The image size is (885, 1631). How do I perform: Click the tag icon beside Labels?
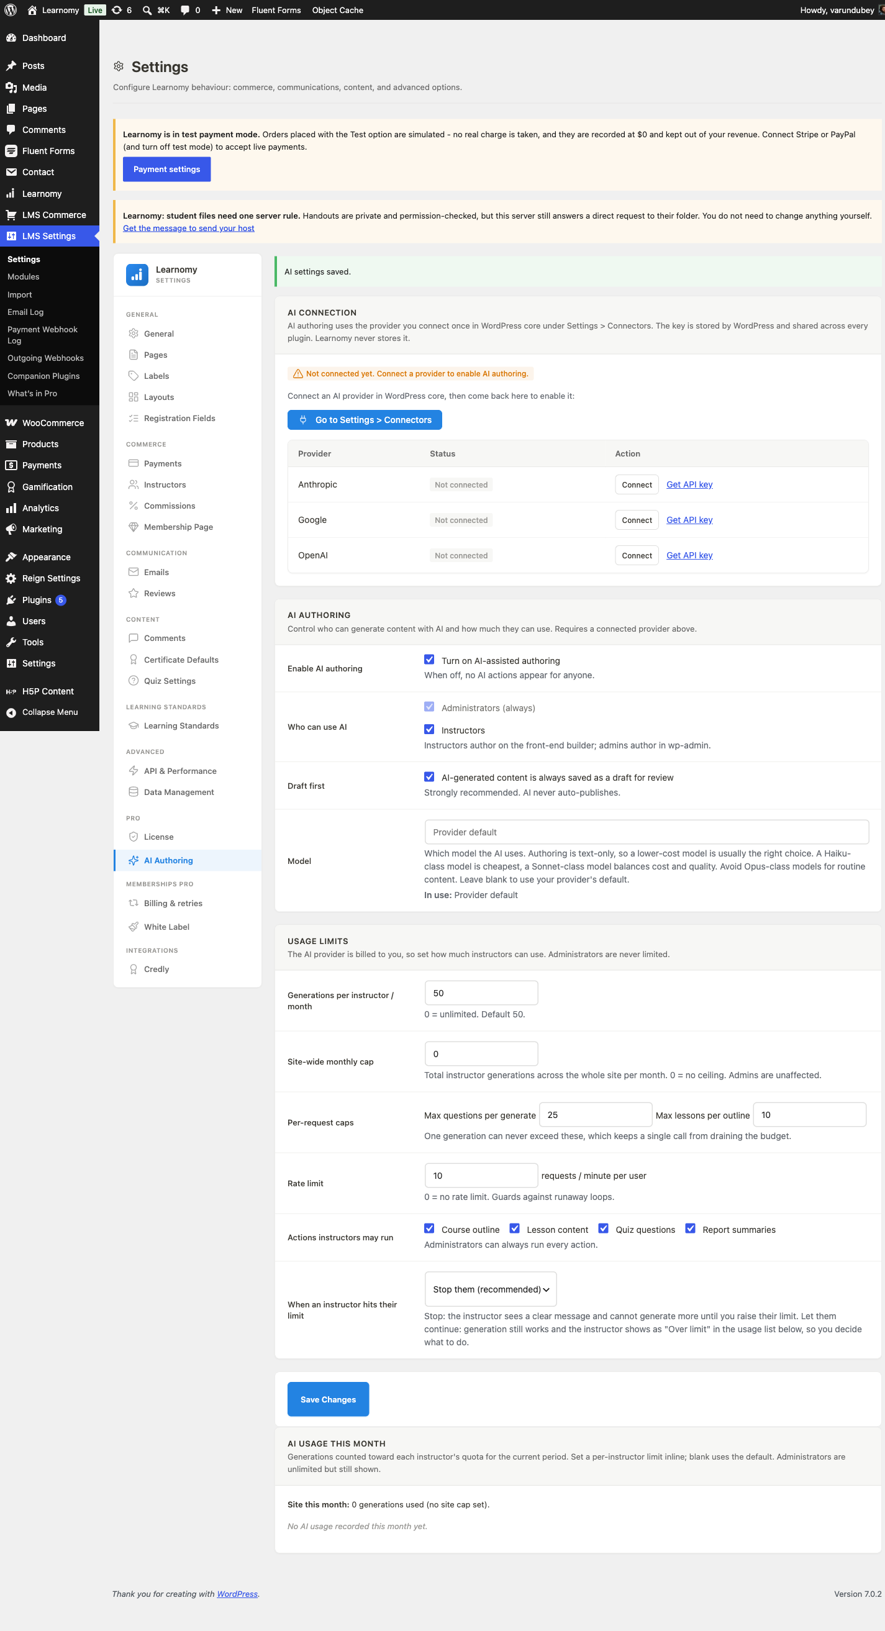coord(134,376)
